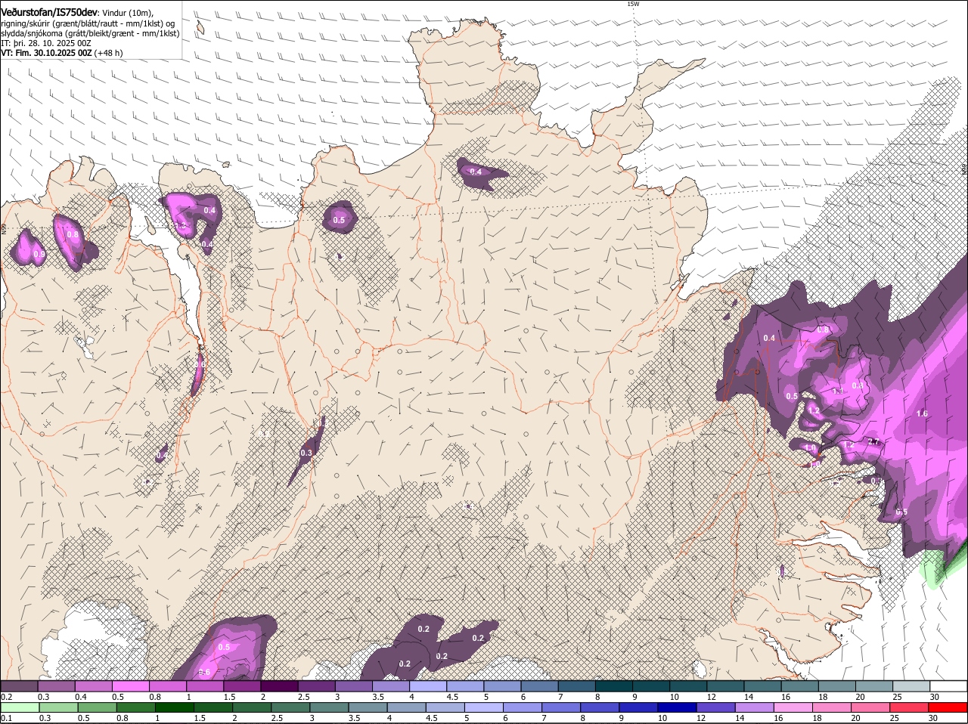This screenshot has height=724, width=968.
Task: Click the 0.1 tick label in the lower legend row
Action: pos(6,718)
